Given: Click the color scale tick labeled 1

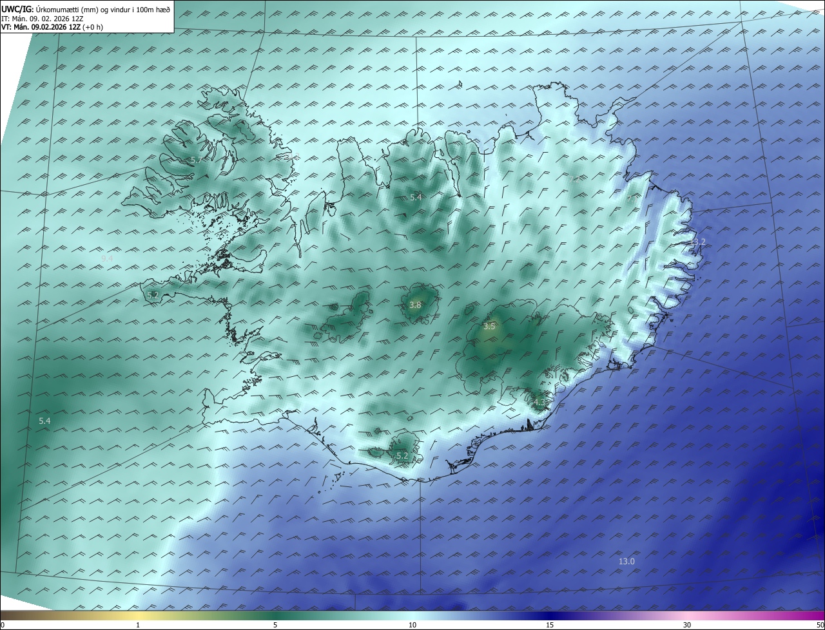Looking at the screenshot, I should click(138, 625).
